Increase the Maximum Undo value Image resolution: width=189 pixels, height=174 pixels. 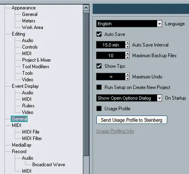(x=127, y=75)
